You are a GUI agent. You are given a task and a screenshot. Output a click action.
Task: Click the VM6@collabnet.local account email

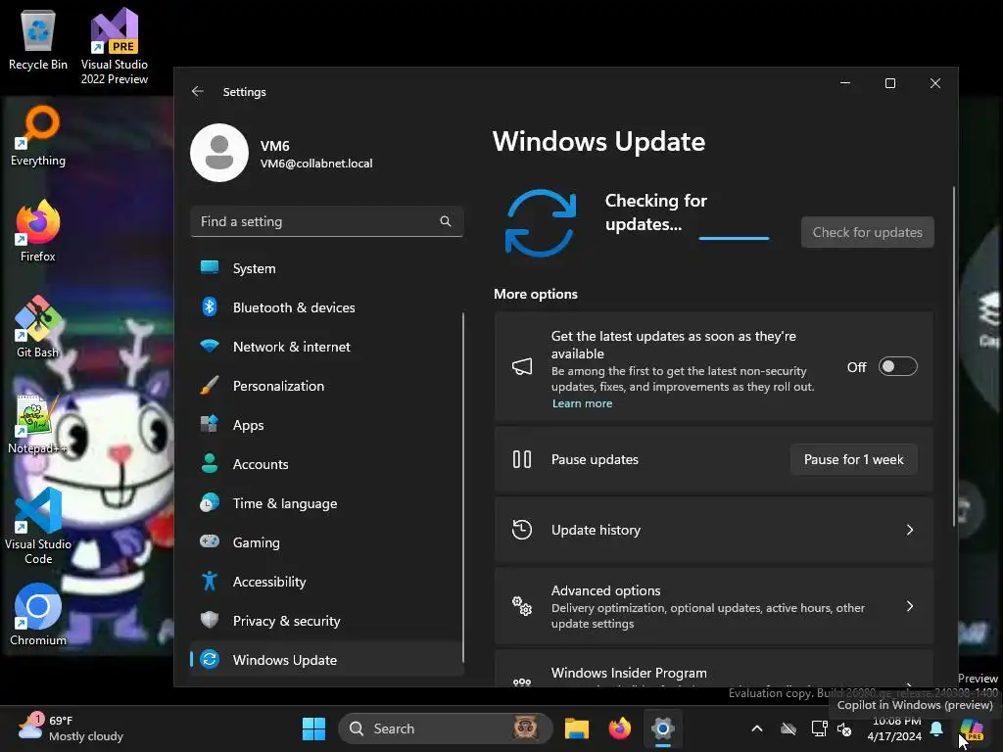click(316, 164)
